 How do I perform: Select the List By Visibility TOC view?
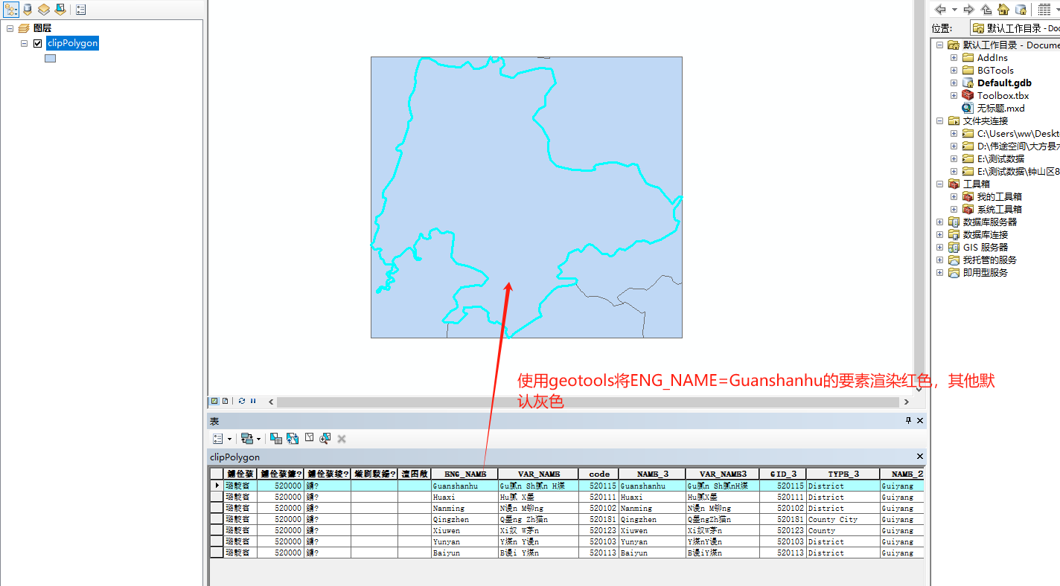(x=42, y=9)
